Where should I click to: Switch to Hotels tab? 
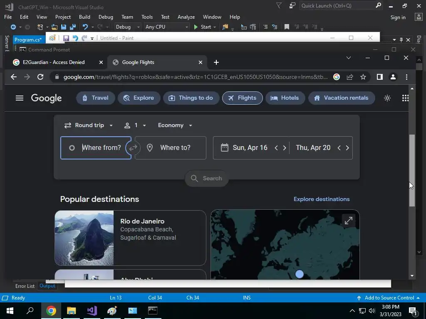(285, 98)
